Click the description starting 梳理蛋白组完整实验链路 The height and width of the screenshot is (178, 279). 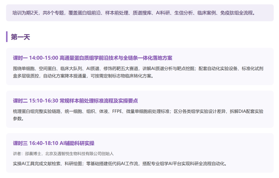[138, 115]
